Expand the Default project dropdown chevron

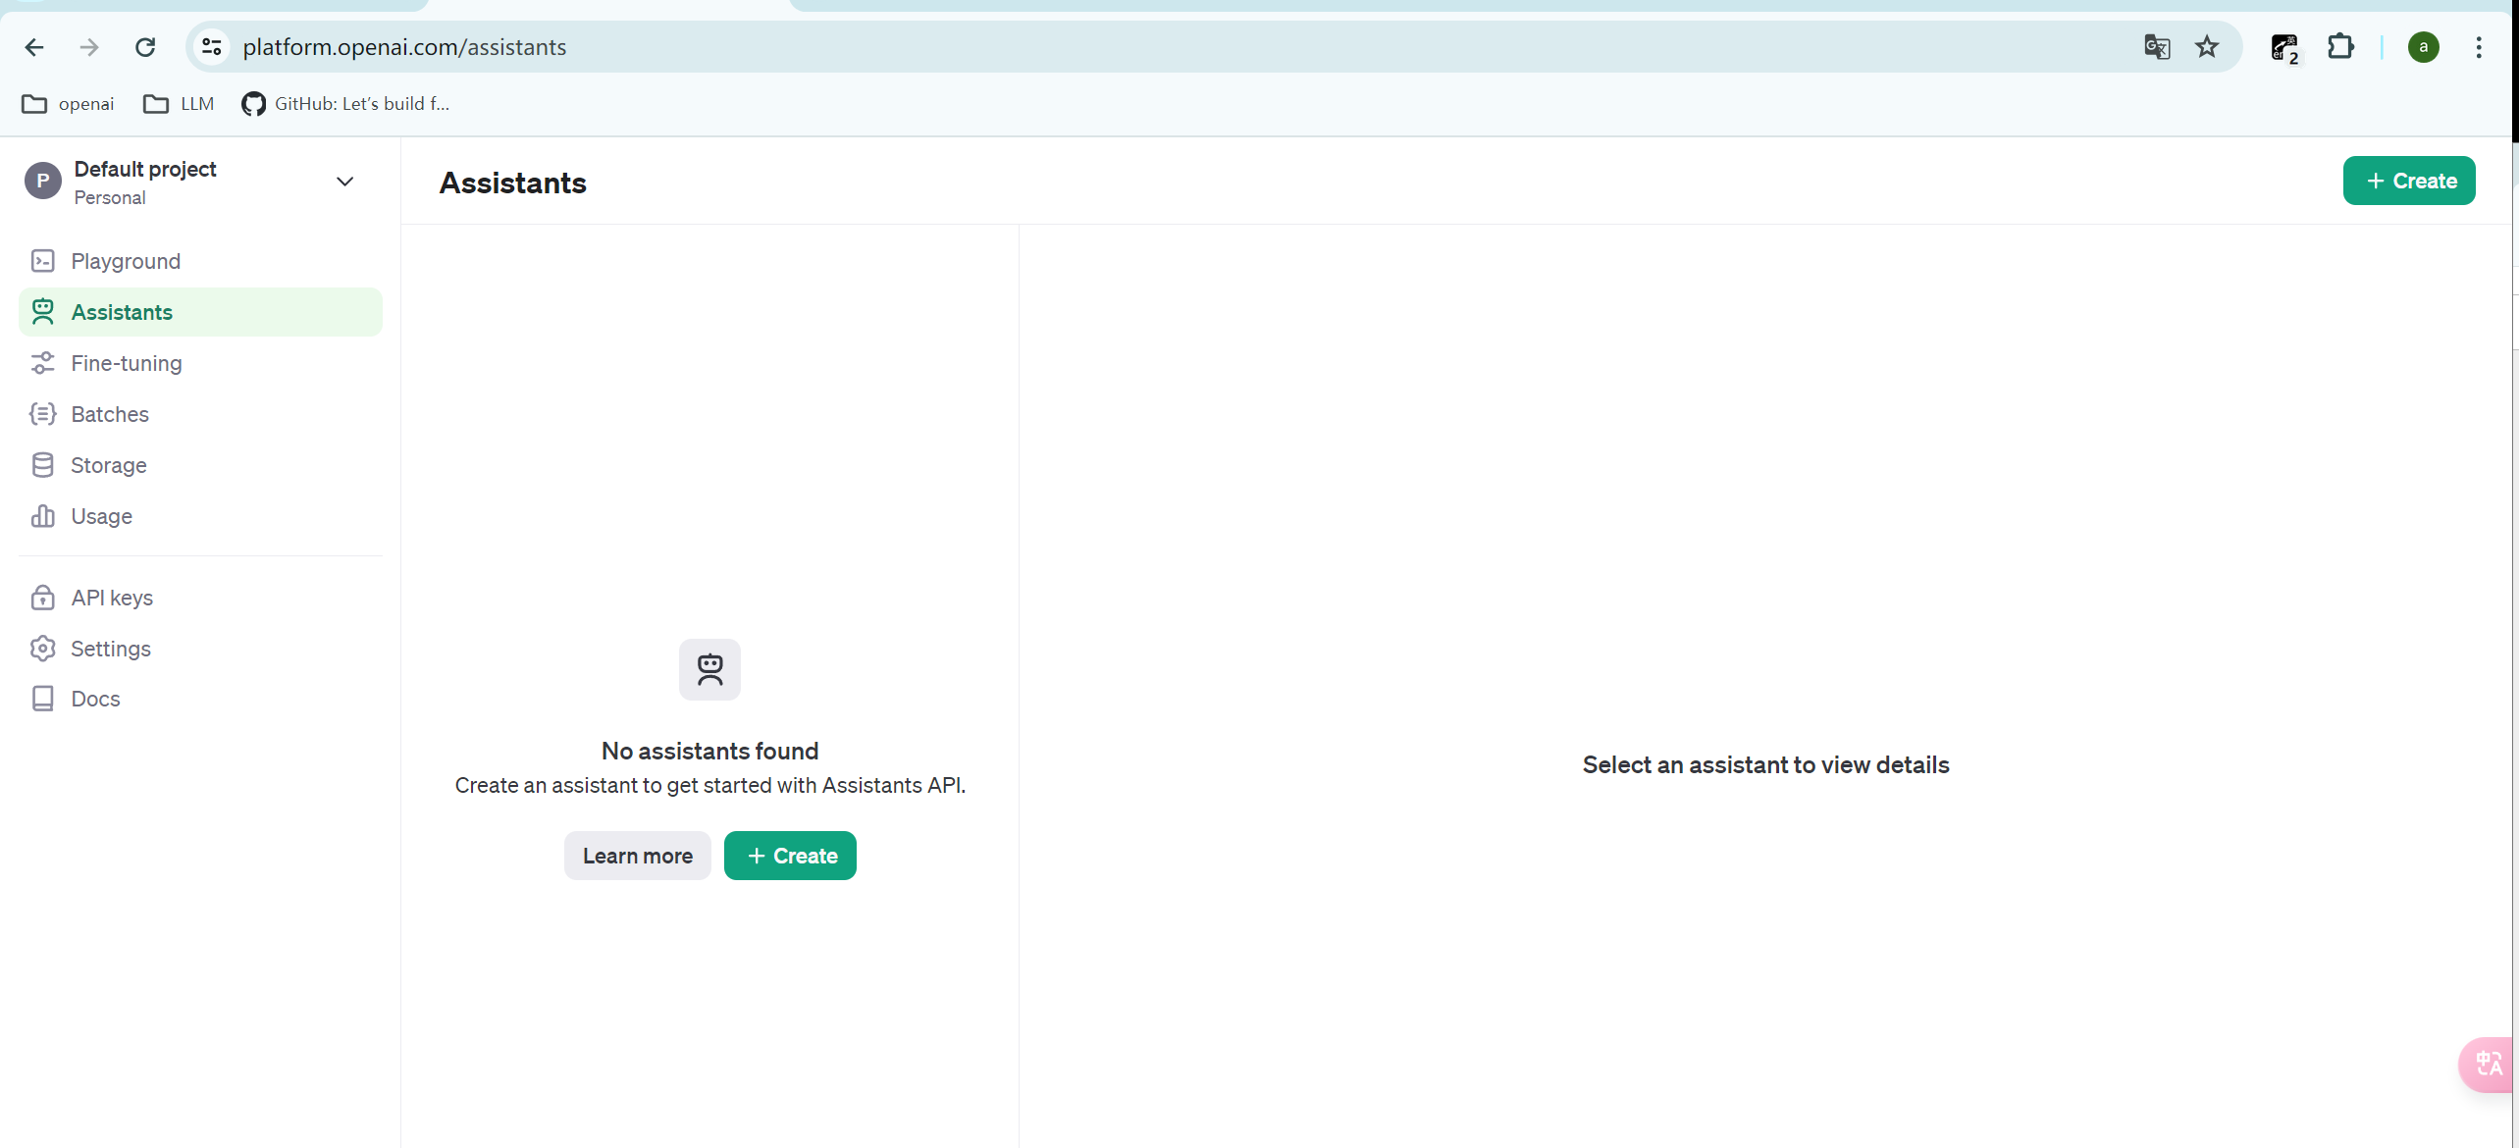pos(344,182)
